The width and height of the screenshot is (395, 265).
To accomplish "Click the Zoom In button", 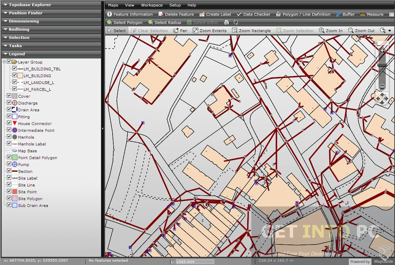I will pos(331,30).
